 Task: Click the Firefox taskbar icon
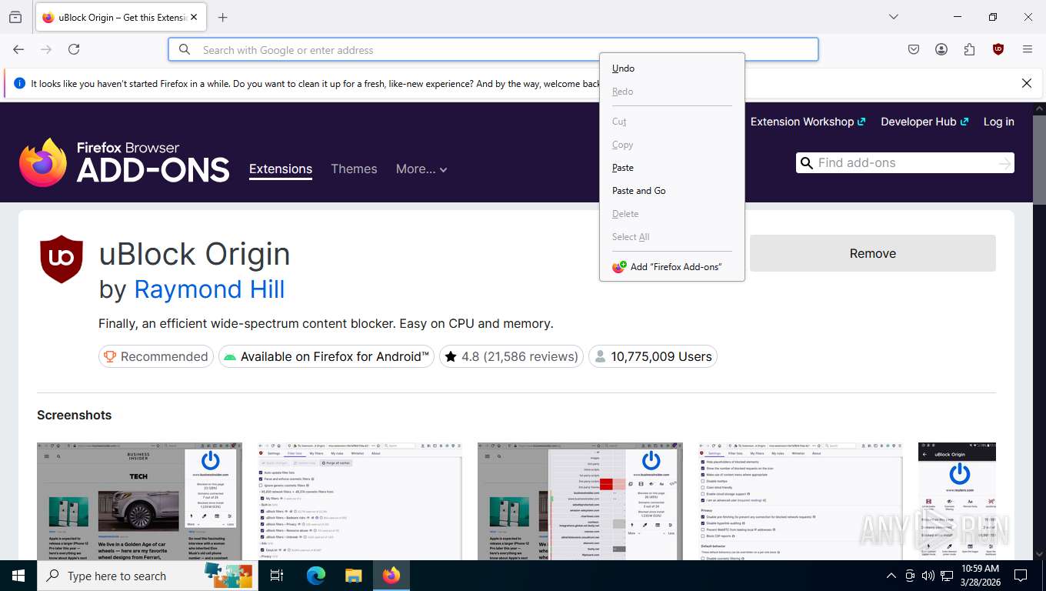391,576
